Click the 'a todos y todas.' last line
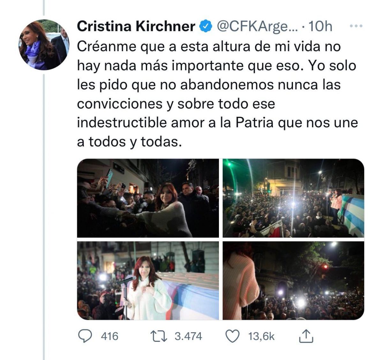Image resolution: width=383 pixels, height=360 pixels. [129, 142]
